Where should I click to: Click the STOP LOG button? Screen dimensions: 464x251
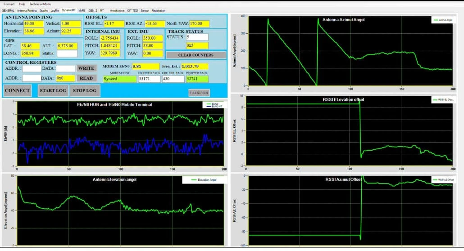tap(85, 90)
